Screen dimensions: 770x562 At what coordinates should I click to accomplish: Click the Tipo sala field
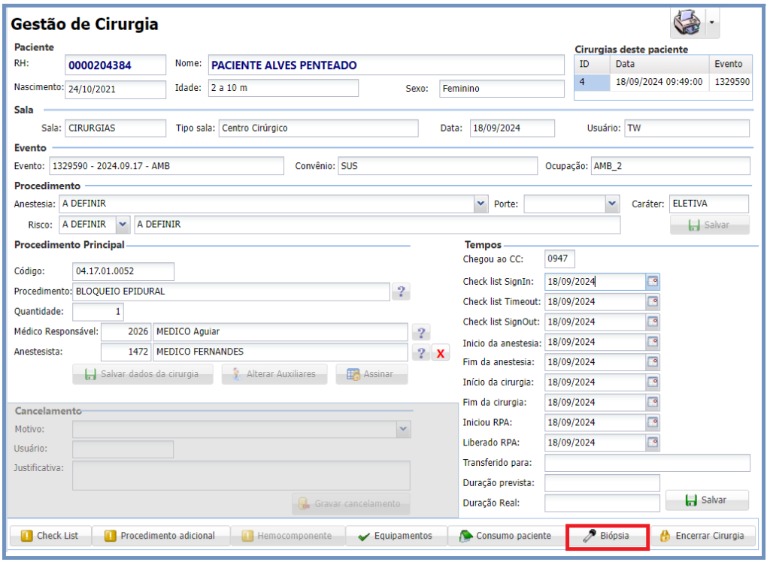point(319,128)
